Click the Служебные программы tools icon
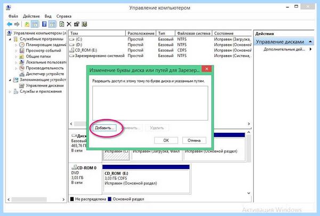This screenshot has width=320, height=216. tap(15, 39)
